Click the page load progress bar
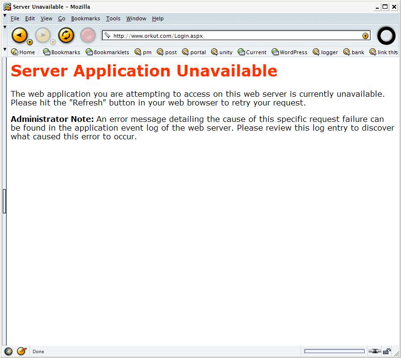Image resolution: width=401 pixels, height=358 pixels. [x=334, y=351]
